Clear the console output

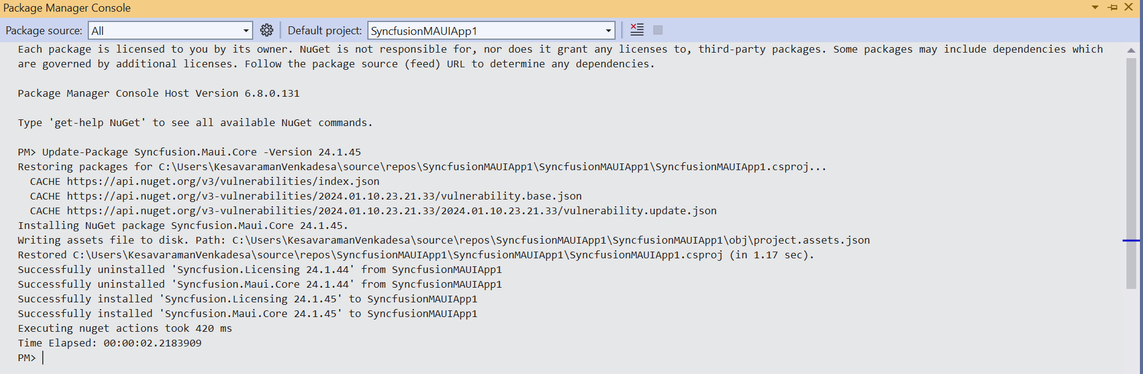(637, 30)
